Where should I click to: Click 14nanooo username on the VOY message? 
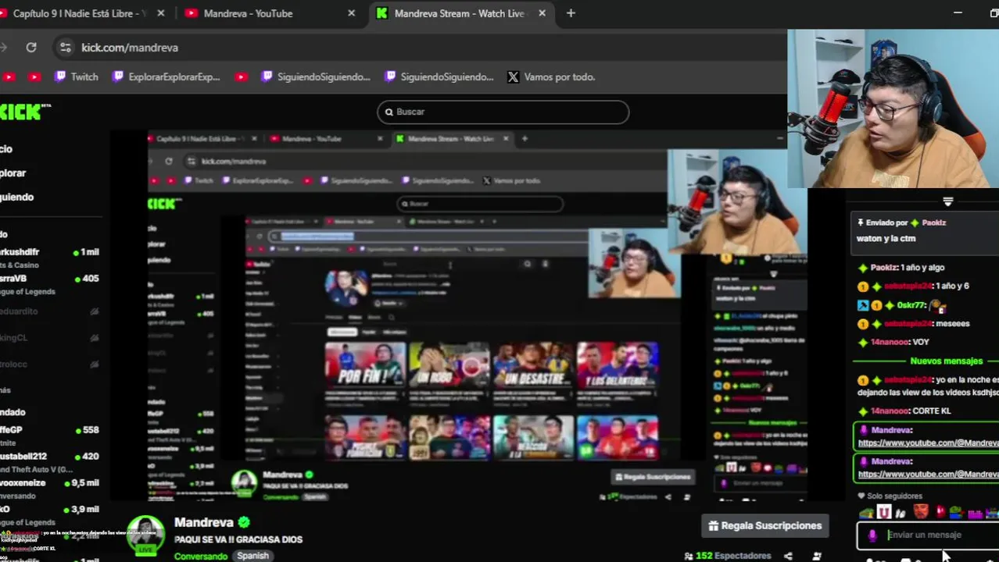(x=890, y=342)
